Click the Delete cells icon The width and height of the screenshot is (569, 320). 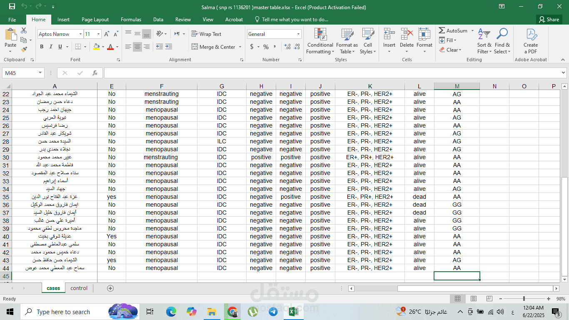[407, 35]
